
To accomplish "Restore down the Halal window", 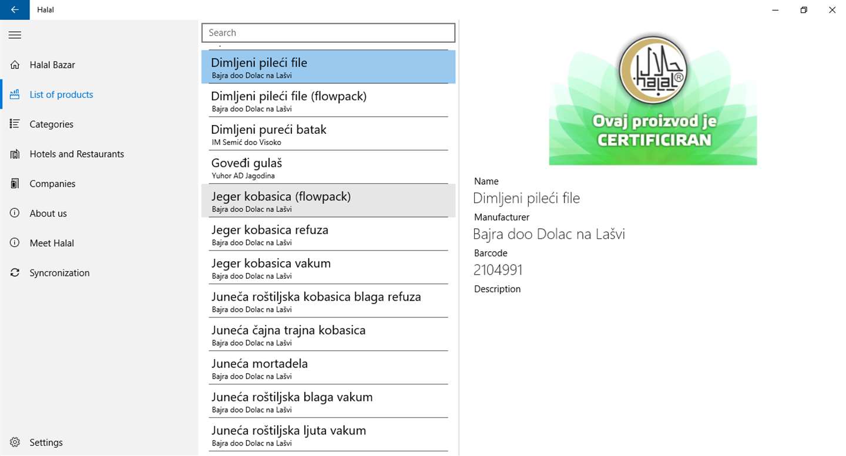I will click(x=804, y=10).
